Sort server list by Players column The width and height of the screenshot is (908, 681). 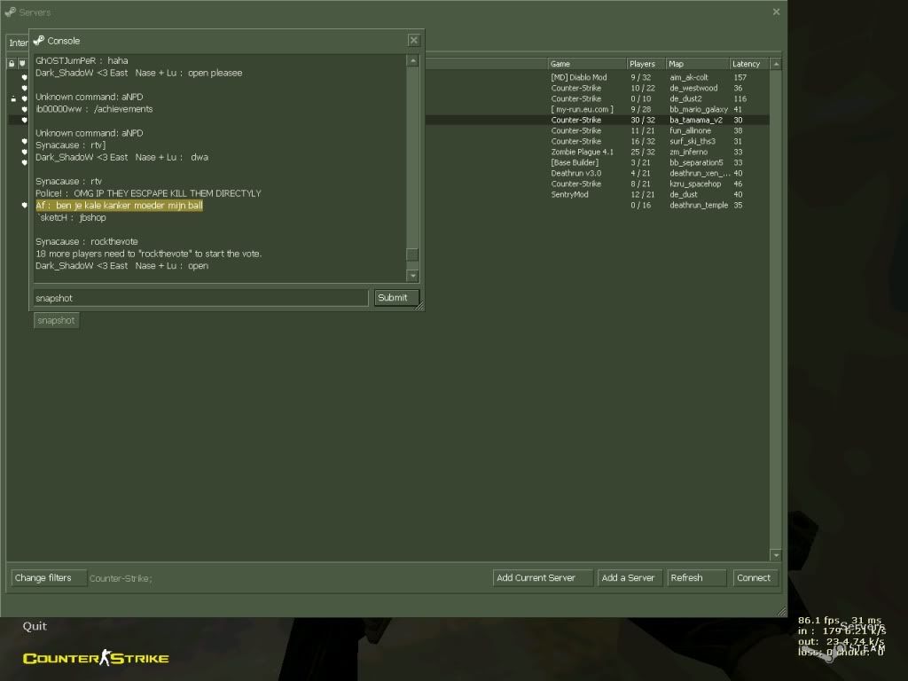tap(642, 64)
